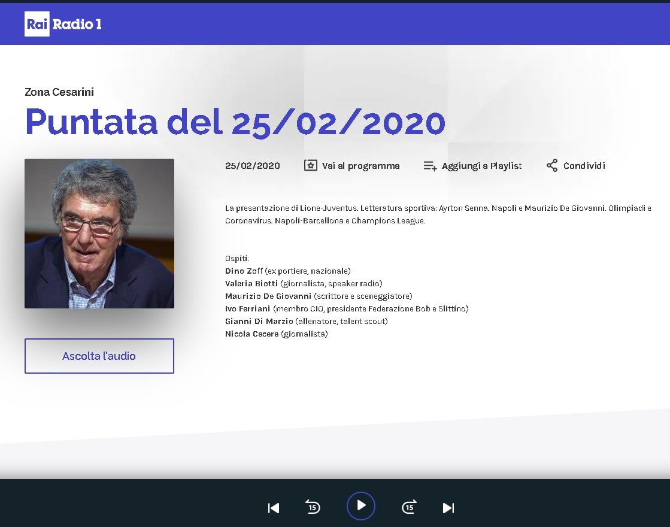Start playback with the play button

(361, 506)
